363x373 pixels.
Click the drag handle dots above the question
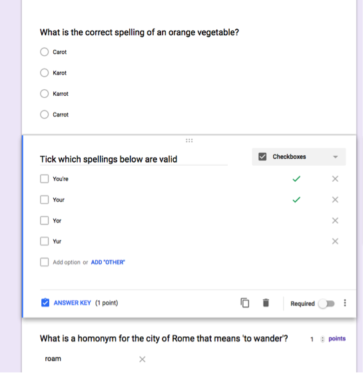tap(189, 141)
